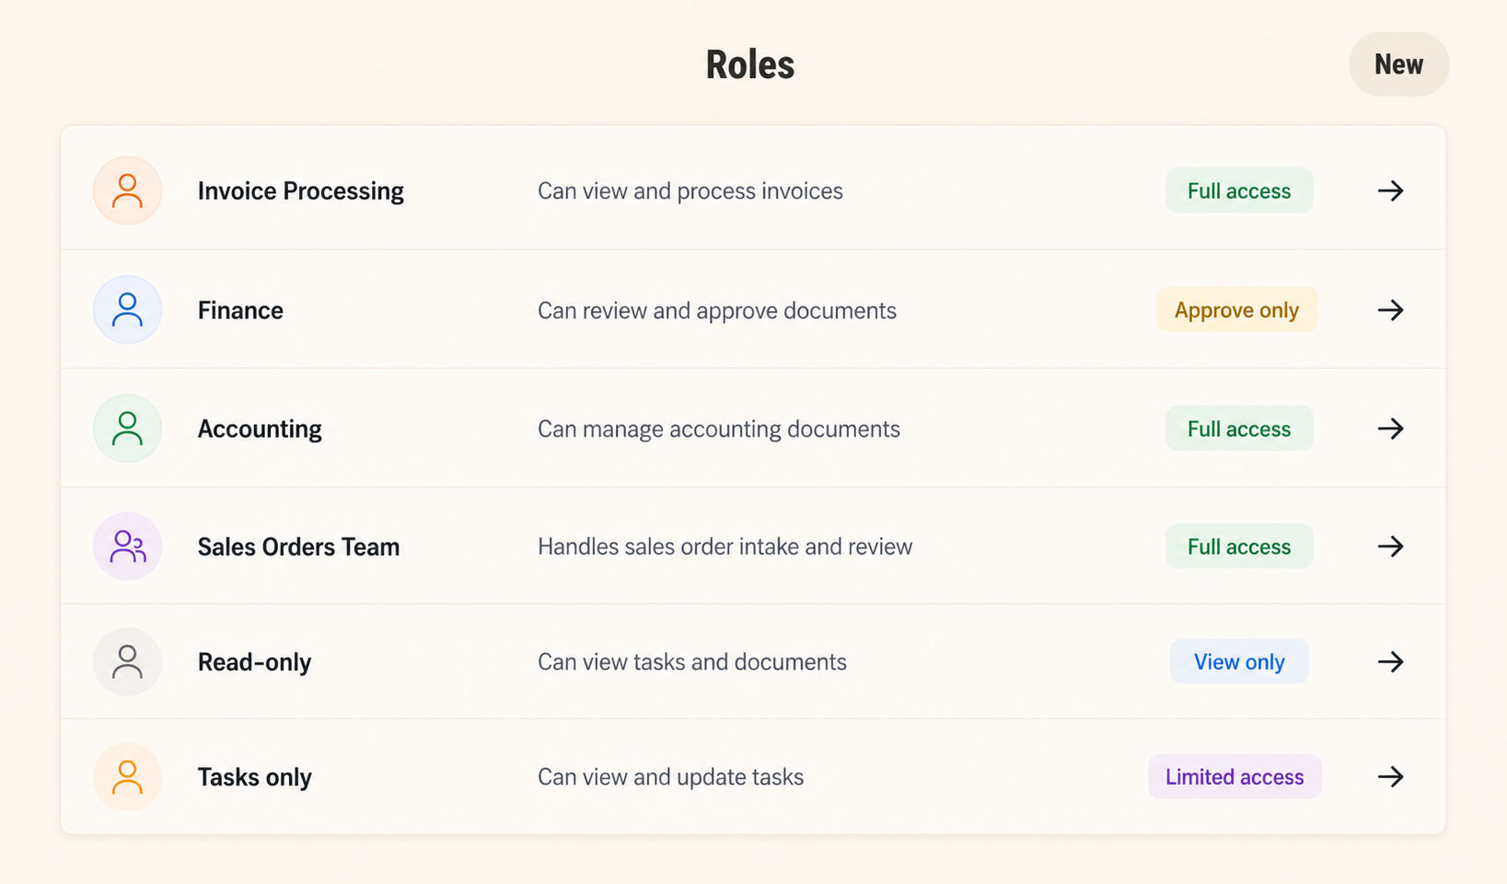
Task: Open the Finance role via its arrow
Action: point(1391,310)
